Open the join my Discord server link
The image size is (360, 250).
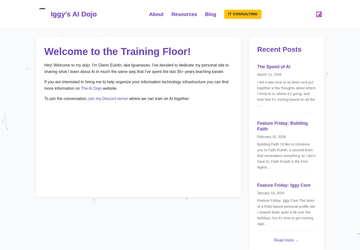pos(108,98)
